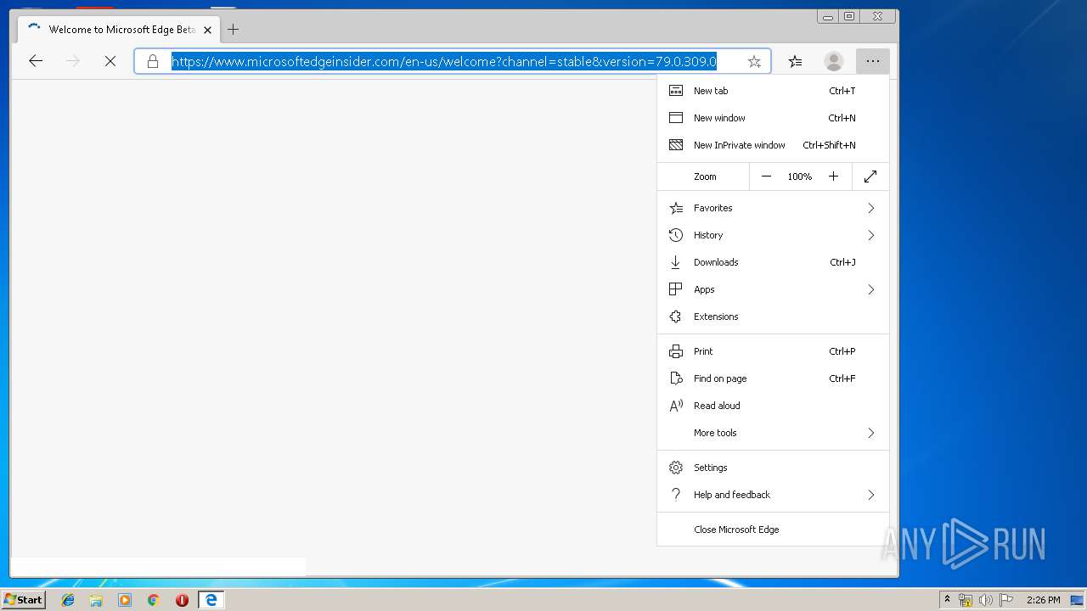Click the system clock 2:26 PM
Viewport: 1087px width, 611px height.
(x=1043, y=600)
